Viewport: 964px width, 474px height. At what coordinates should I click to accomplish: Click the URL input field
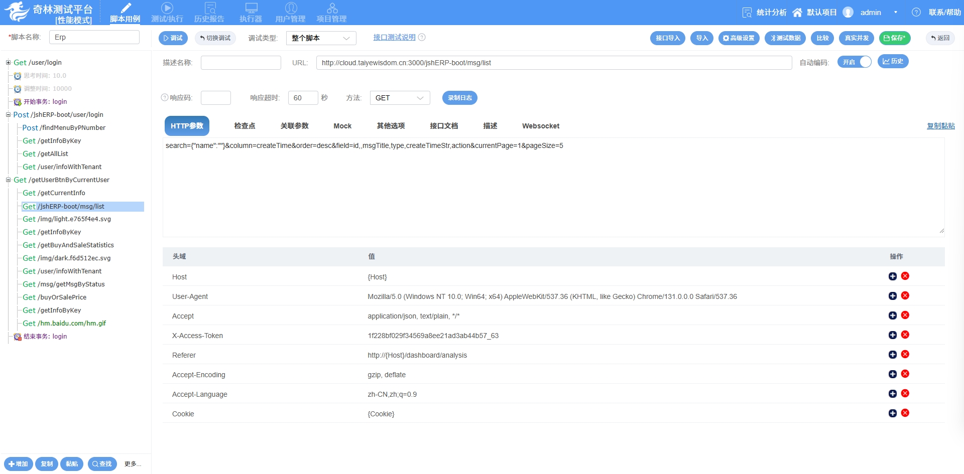click(553, 63)
